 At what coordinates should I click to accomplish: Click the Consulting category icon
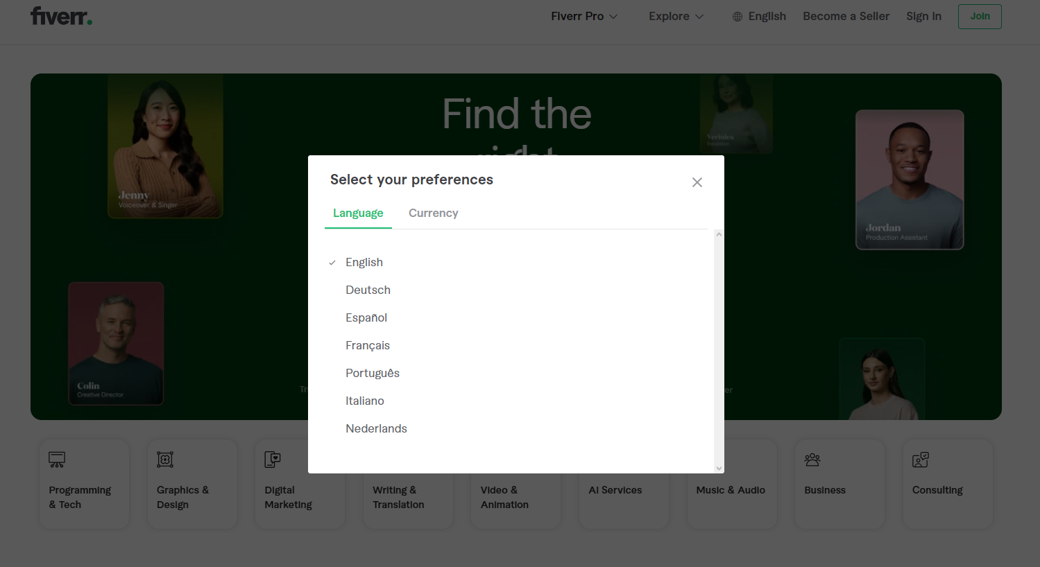click(x=921, y=460)
